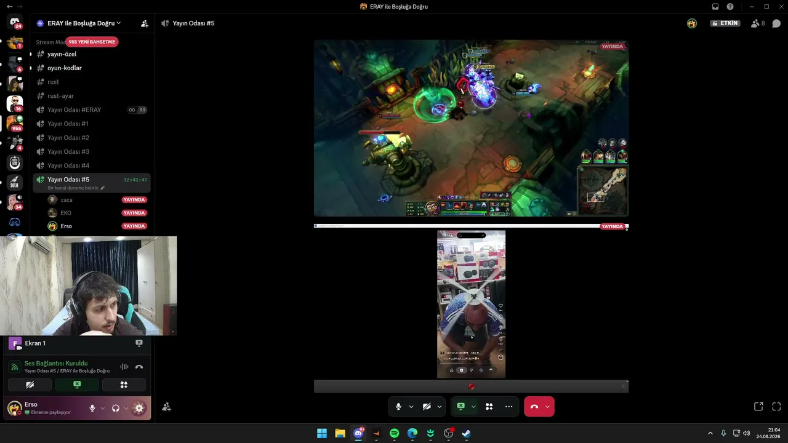Edit channel status pencil under Yayın Odası #5

click(x=103, y=188)
